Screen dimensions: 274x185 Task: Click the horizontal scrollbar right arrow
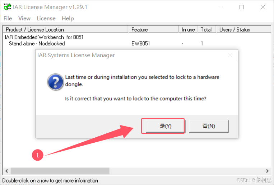pos(267,171)
